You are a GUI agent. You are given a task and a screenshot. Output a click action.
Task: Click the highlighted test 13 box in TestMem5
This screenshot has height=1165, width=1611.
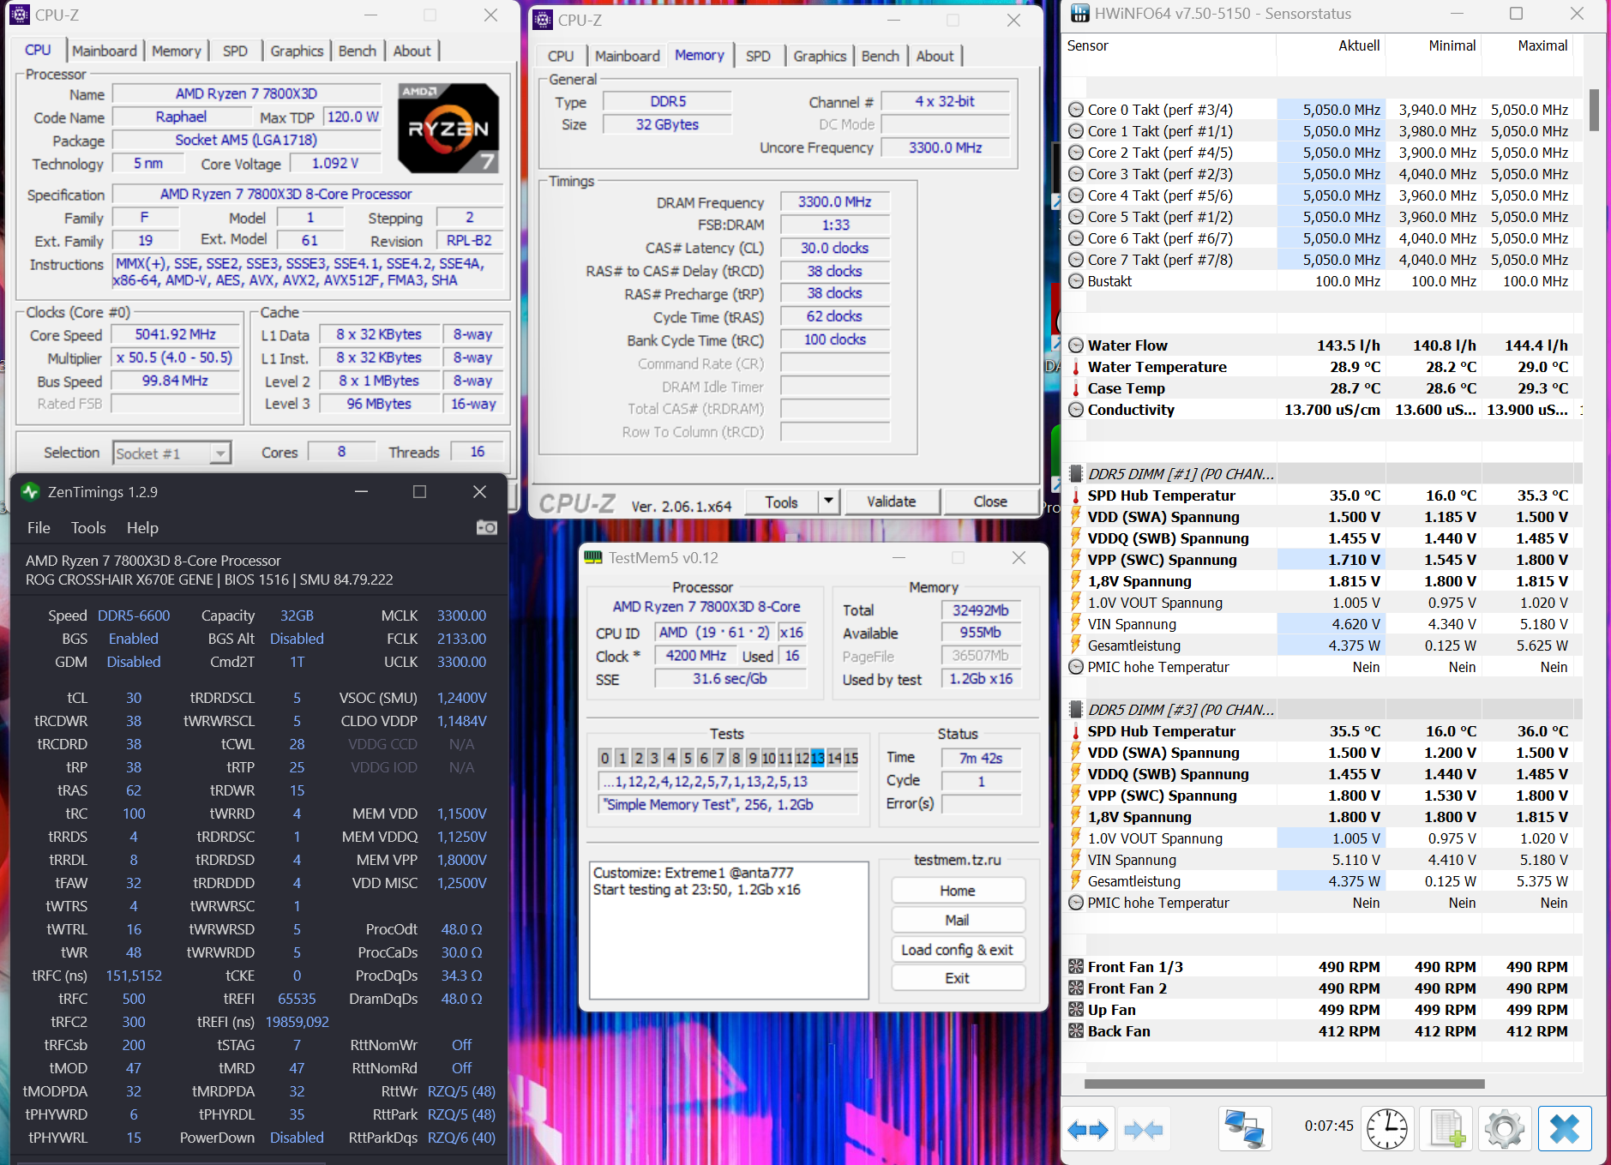[x=817, y=758]
